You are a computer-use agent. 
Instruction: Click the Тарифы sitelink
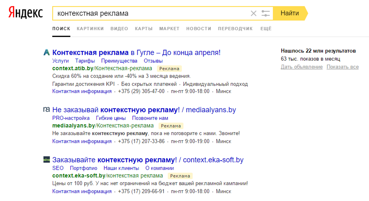click(x=85, y=61)
